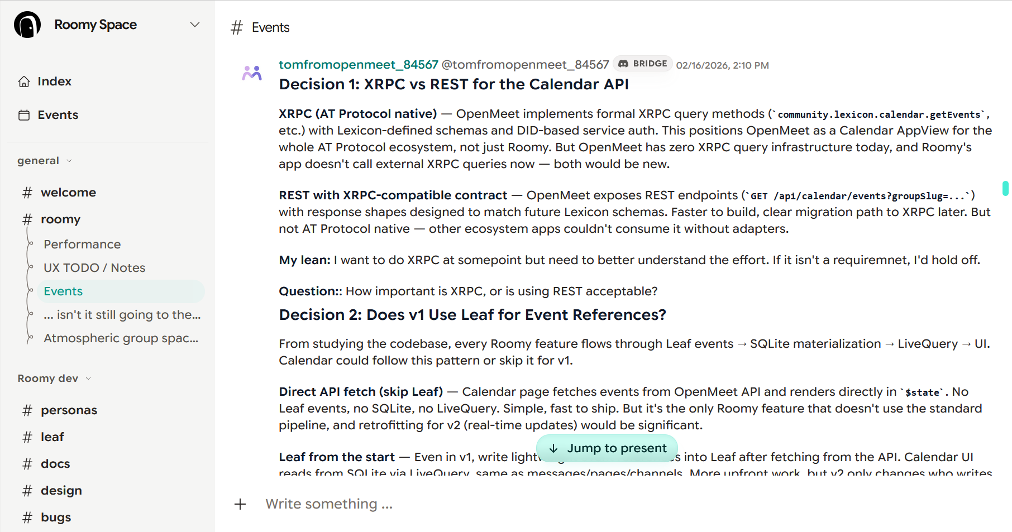The width and height of the screenshot is (1012, 532).
Task: Click the tomfromopenmeet_84567 username link
Action: (359, 65)
